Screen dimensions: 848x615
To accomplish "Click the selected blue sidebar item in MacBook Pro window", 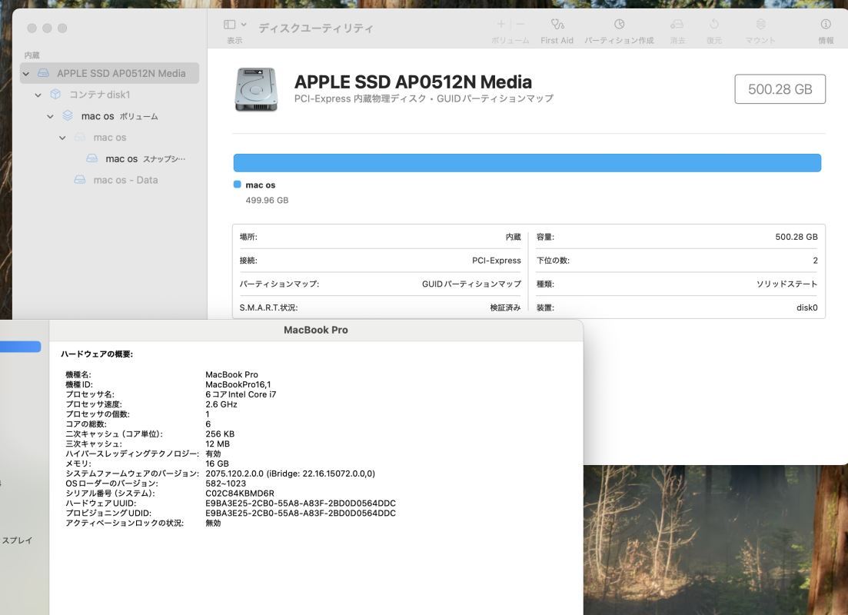I will 20,347.
